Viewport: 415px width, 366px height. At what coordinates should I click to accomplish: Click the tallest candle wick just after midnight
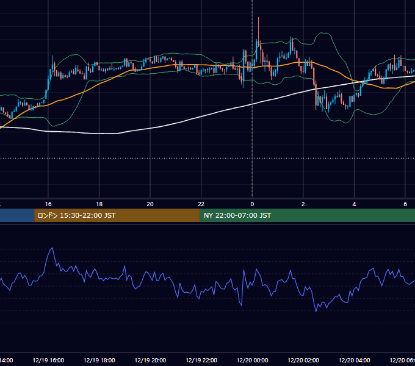coord(258,29)
